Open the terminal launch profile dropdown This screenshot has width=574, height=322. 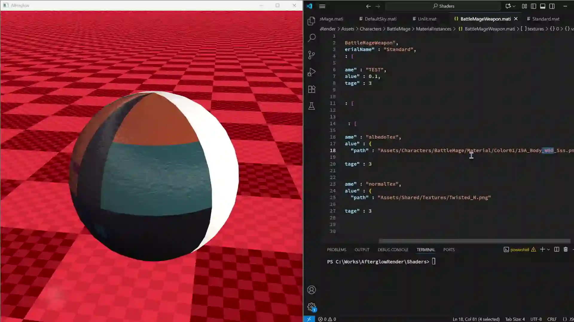coord(549,249)
